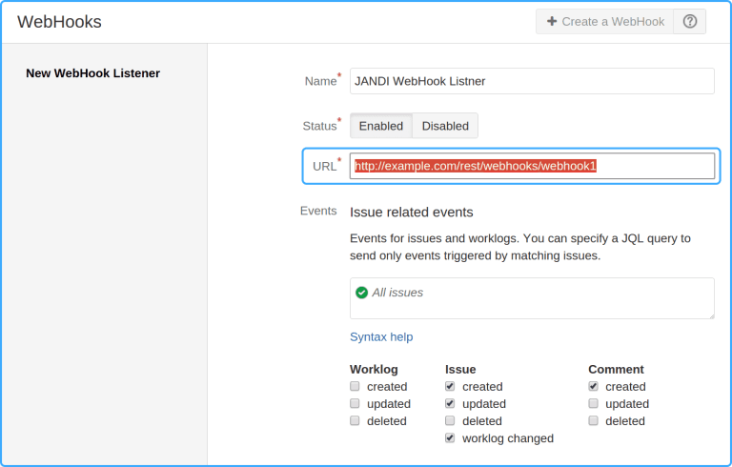This screenshot has height=467, width=732.
Task: Click the Name input field
Action: (532, 81)
